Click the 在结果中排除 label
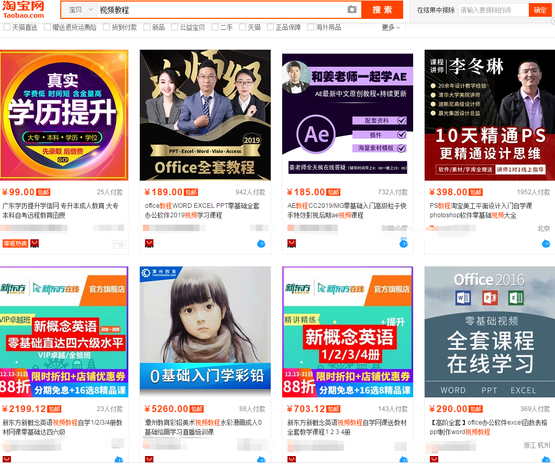This screenshot has width=555, height=466. pyautogui.click(x=436, y=10)
